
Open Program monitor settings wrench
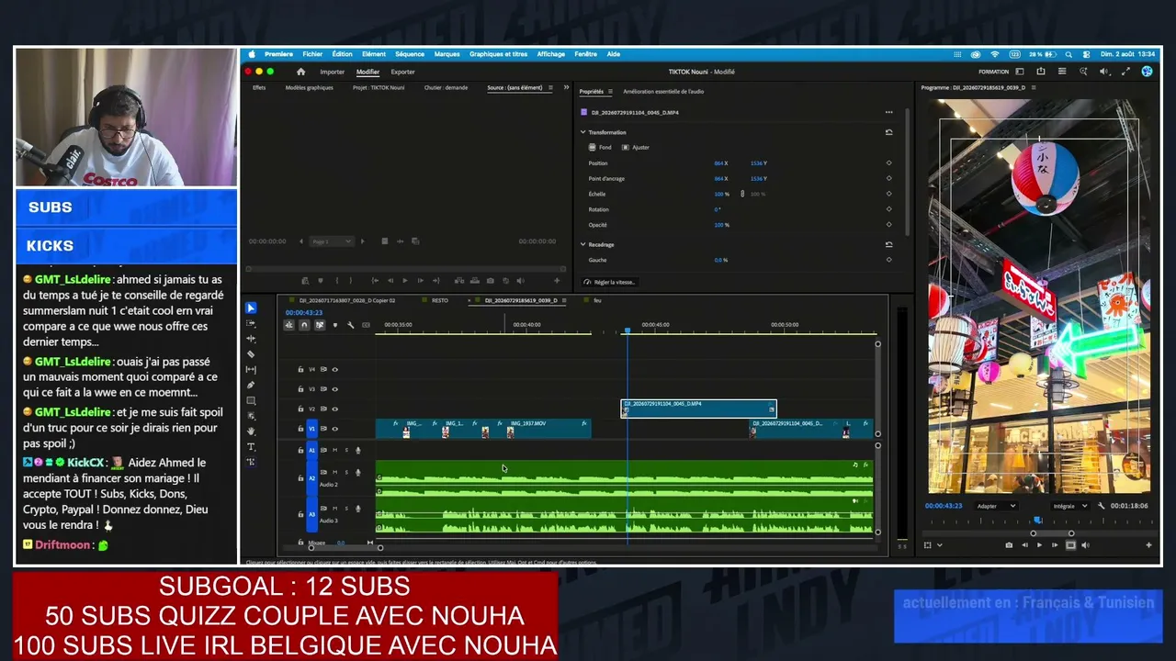coord(1100,506)
